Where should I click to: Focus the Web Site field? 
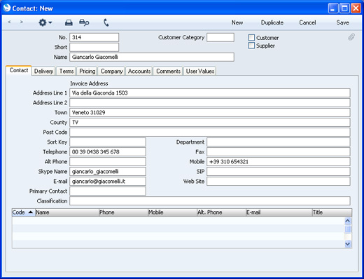[x=279, y=182]
